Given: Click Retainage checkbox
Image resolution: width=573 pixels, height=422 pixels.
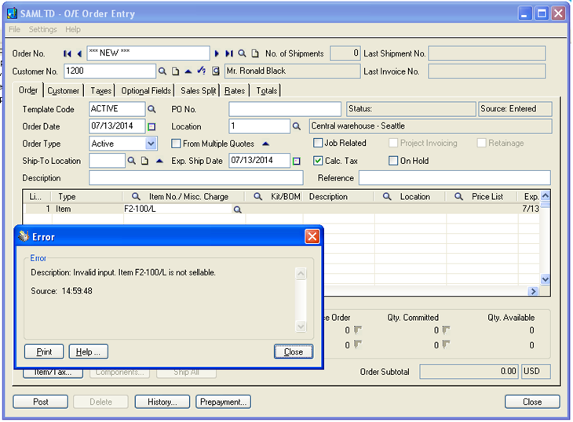Looking at the screenshot, I should 482,143.
